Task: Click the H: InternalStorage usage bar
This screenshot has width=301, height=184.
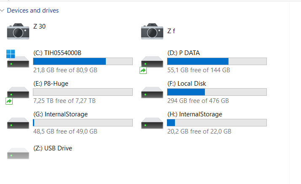Action: coord(217,123)
